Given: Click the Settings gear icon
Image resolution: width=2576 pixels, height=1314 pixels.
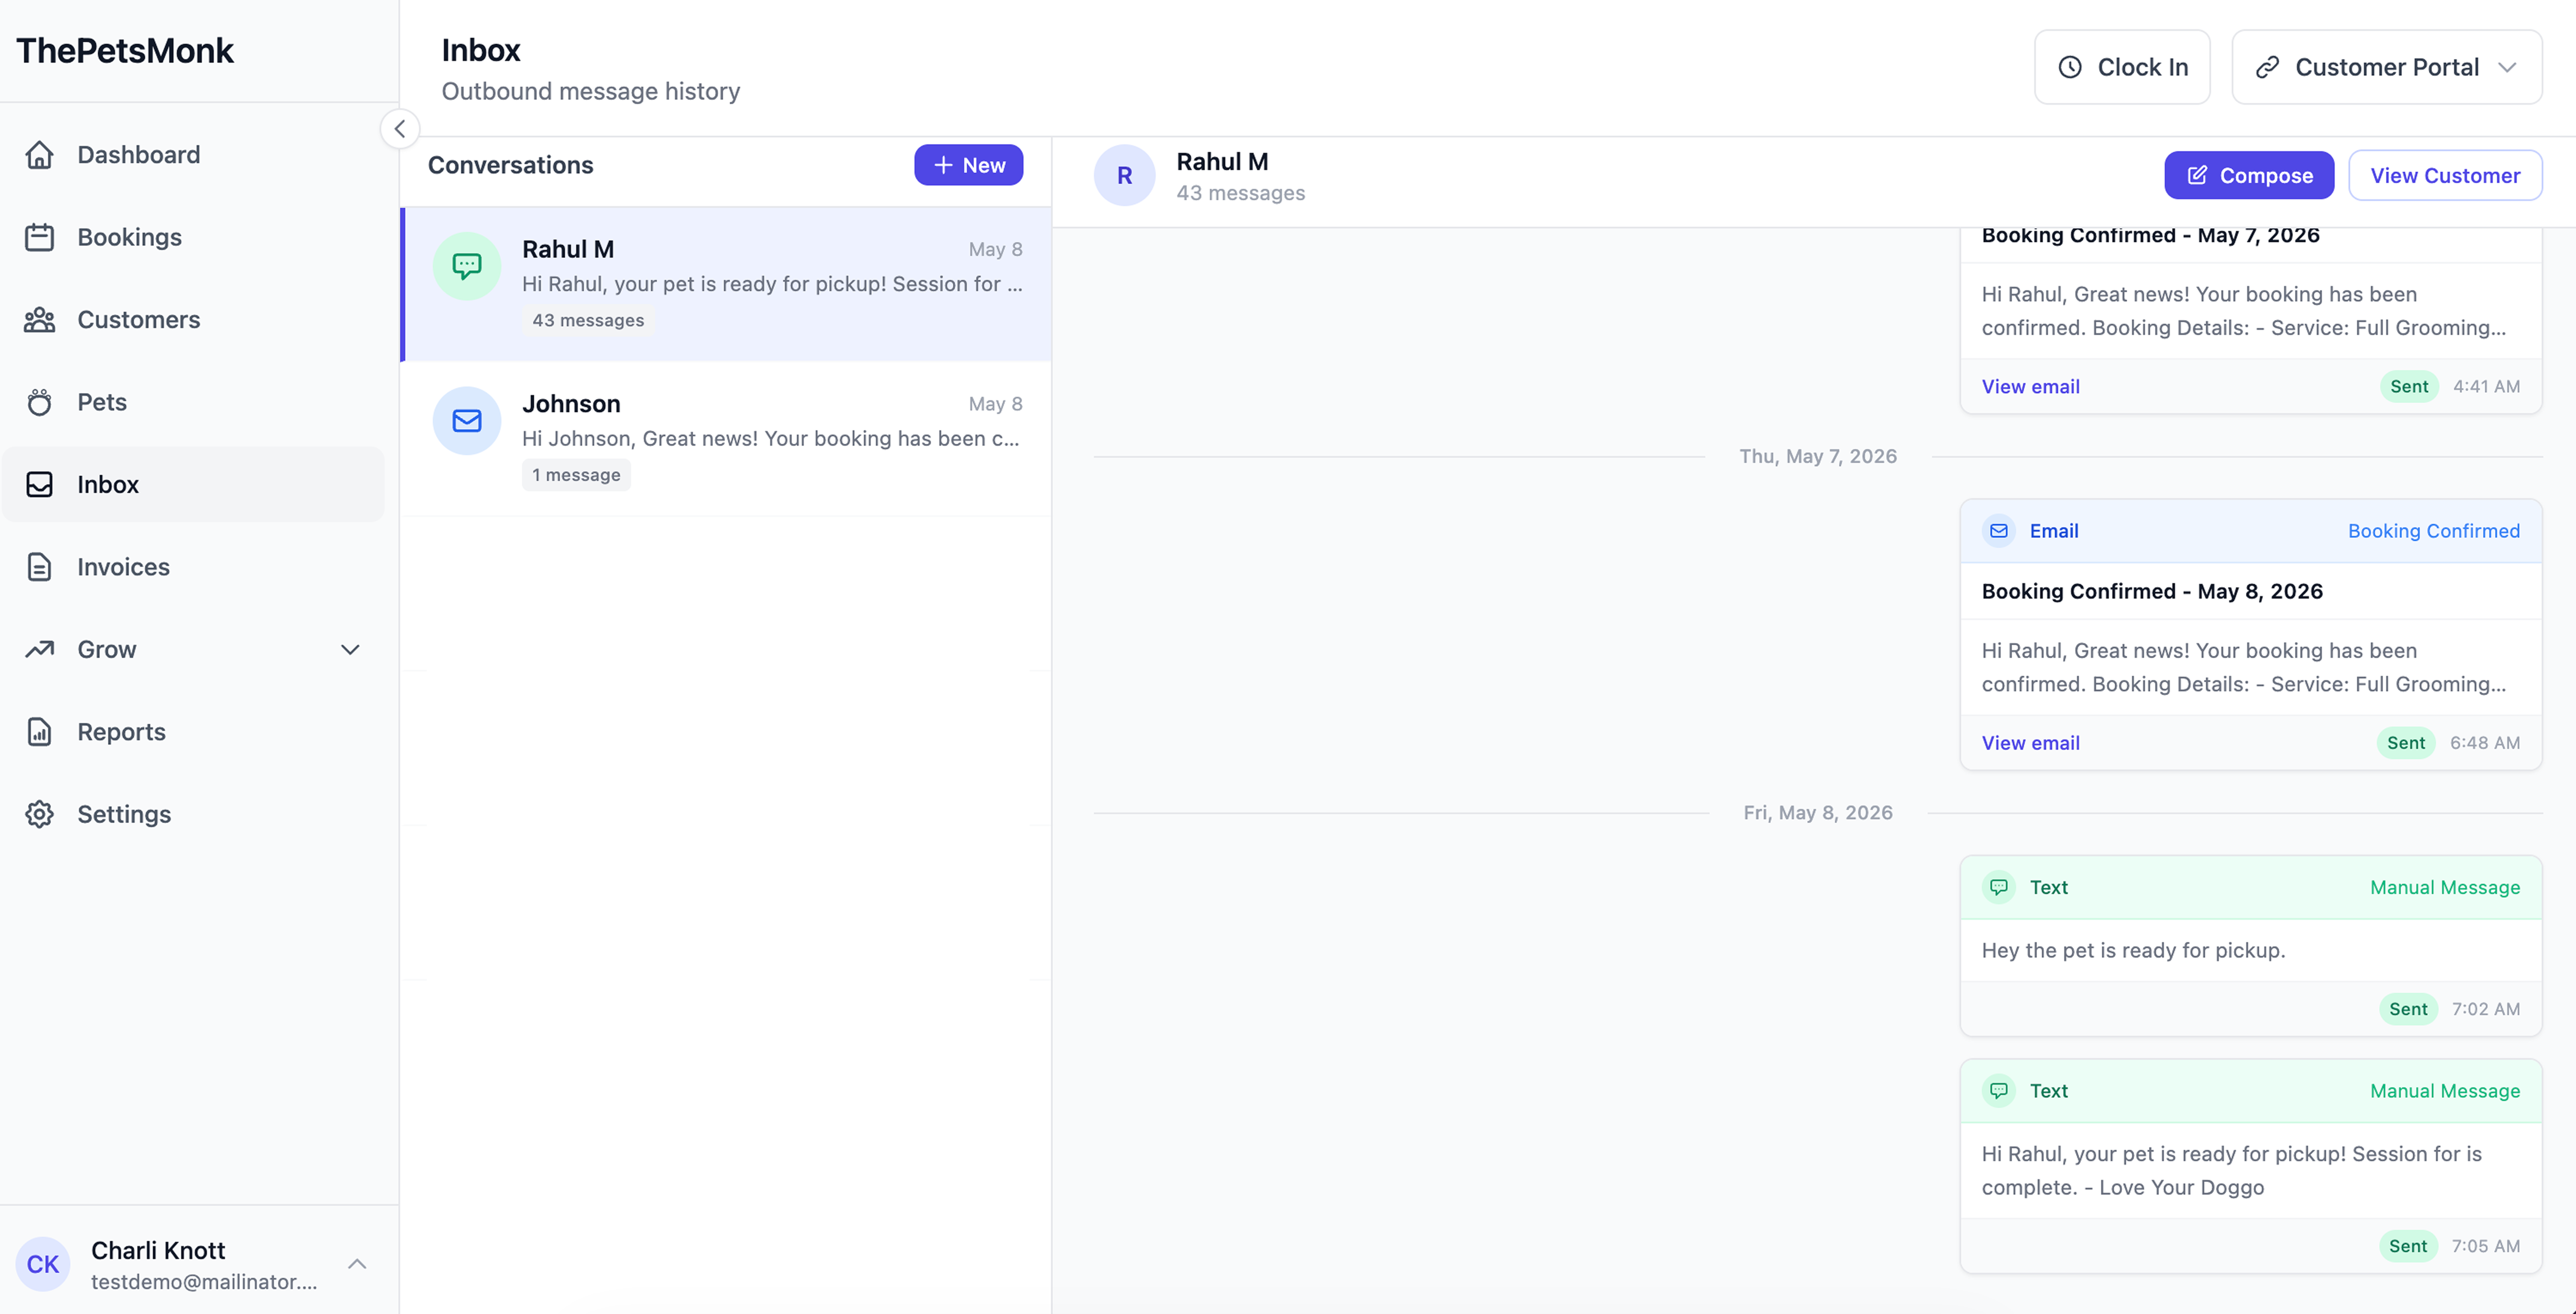Looking at the screenshot, I should coord(39,814).
